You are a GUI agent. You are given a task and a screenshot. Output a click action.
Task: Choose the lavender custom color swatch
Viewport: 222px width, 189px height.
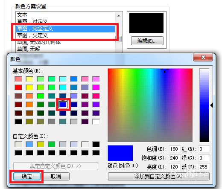click(74, 144)
